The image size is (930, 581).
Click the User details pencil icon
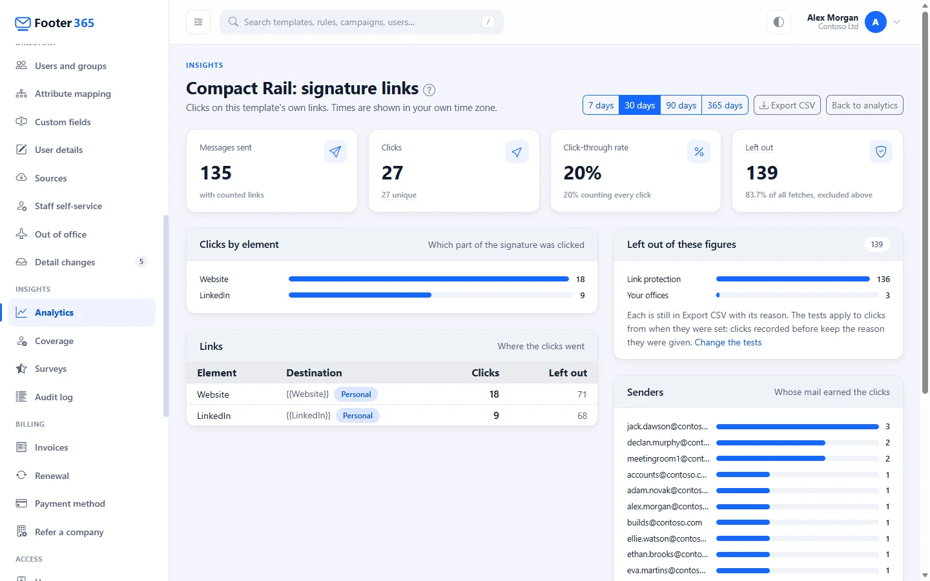tap(21, 150)
